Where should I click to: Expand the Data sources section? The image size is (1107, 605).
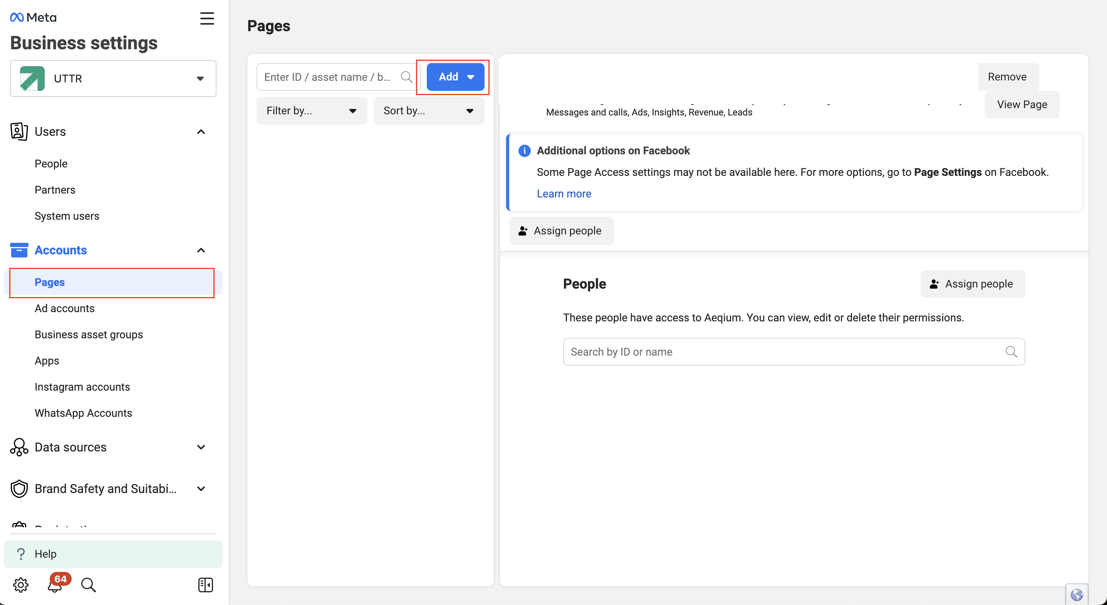point(201,447)
